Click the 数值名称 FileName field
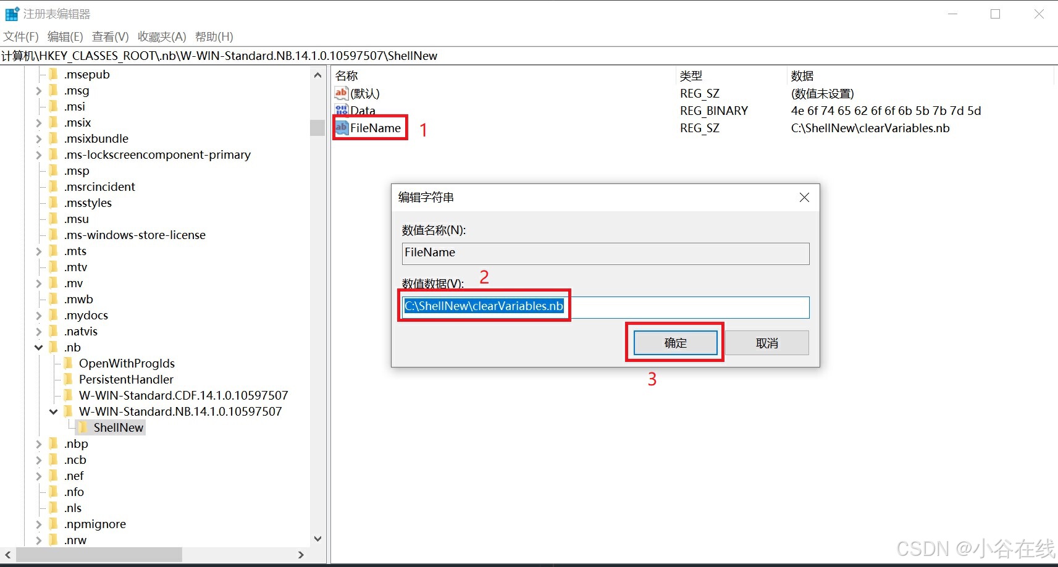This screenshot has height=567, width=1058. pos(605,253)
